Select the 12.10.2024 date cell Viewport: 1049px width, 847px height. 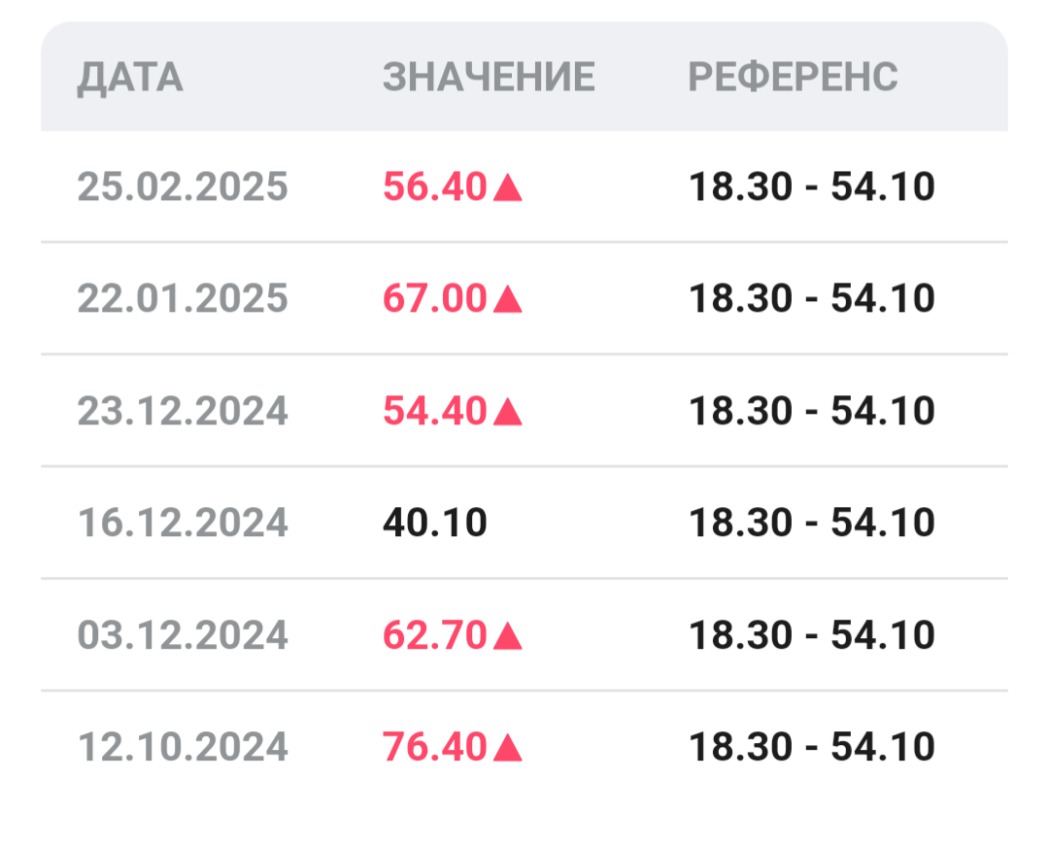tap(183, 748)
